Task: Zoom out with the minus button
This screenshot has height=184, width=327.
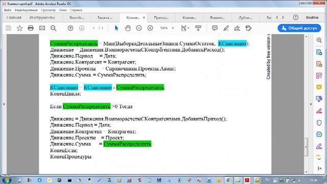Action: click(x=139, y=28)
